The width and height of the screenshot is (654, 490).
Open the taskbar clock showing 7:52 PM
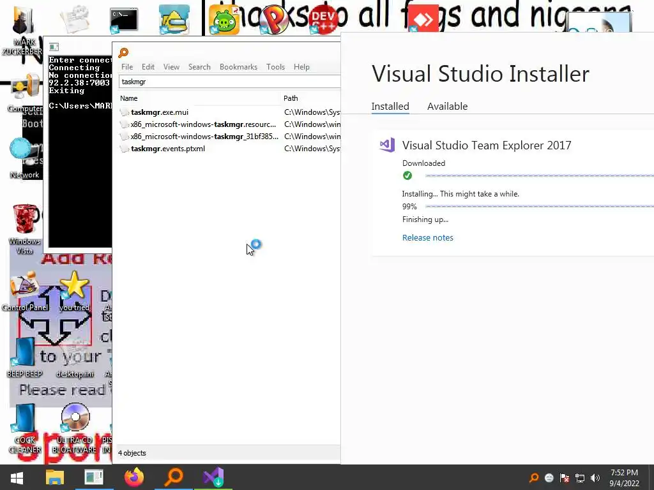coord(624,478)
